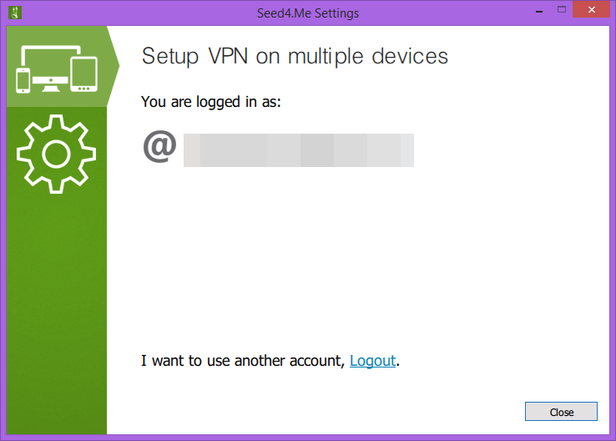The image size is (616, 441).
Task: Click the center circle of the gear icon
Action: (x=56, y=154)
